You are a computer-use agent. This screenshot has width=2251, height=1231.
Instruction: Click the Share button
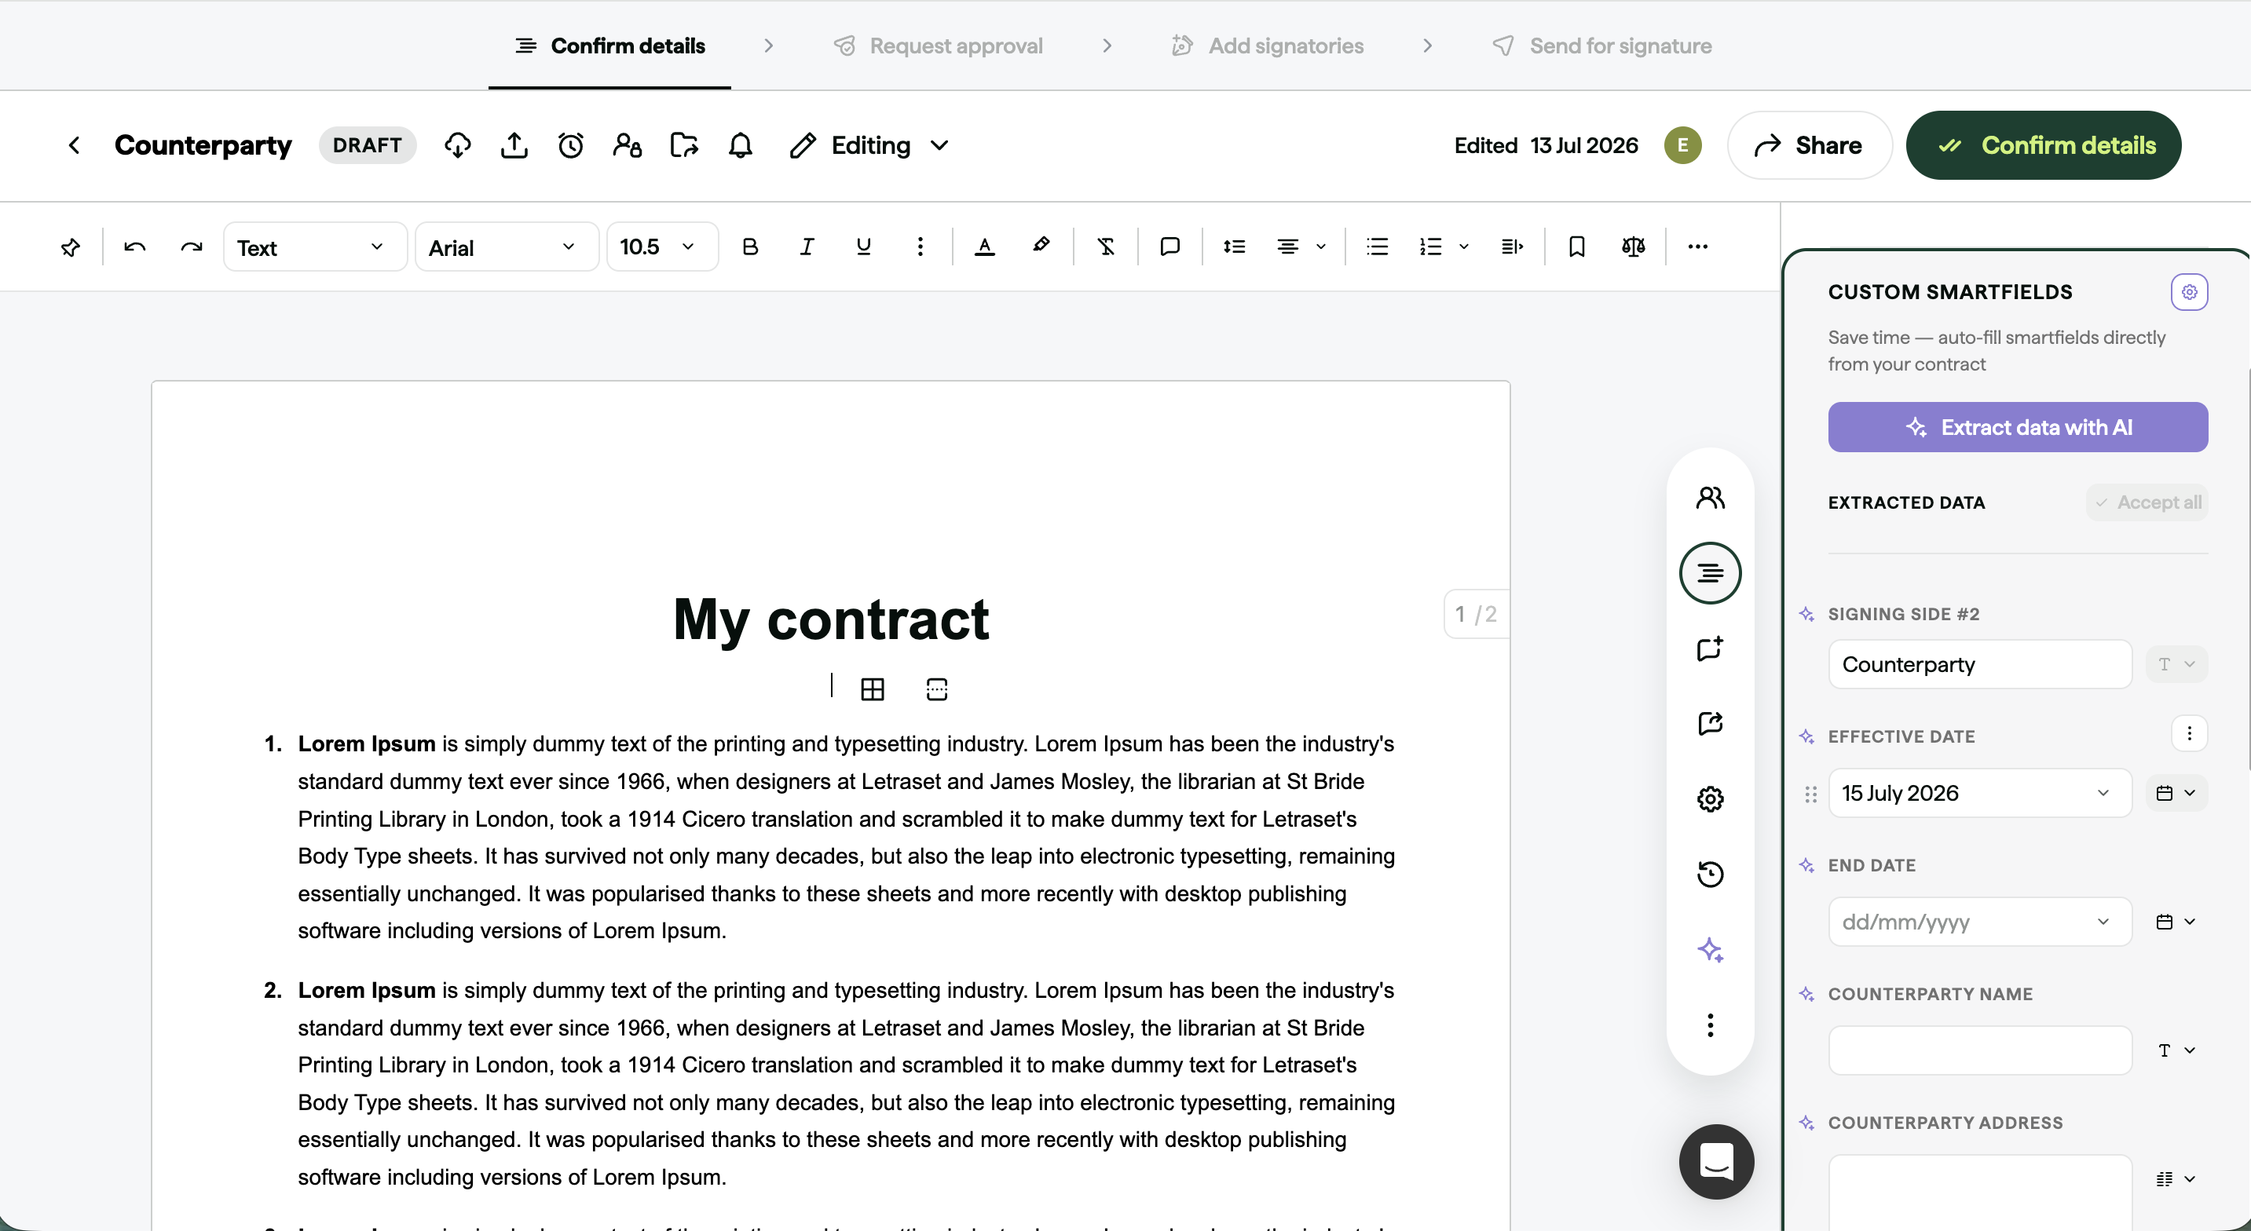[1810, 145]
